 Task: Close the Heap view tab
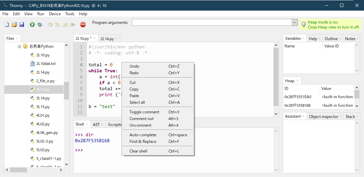(297, 81)
